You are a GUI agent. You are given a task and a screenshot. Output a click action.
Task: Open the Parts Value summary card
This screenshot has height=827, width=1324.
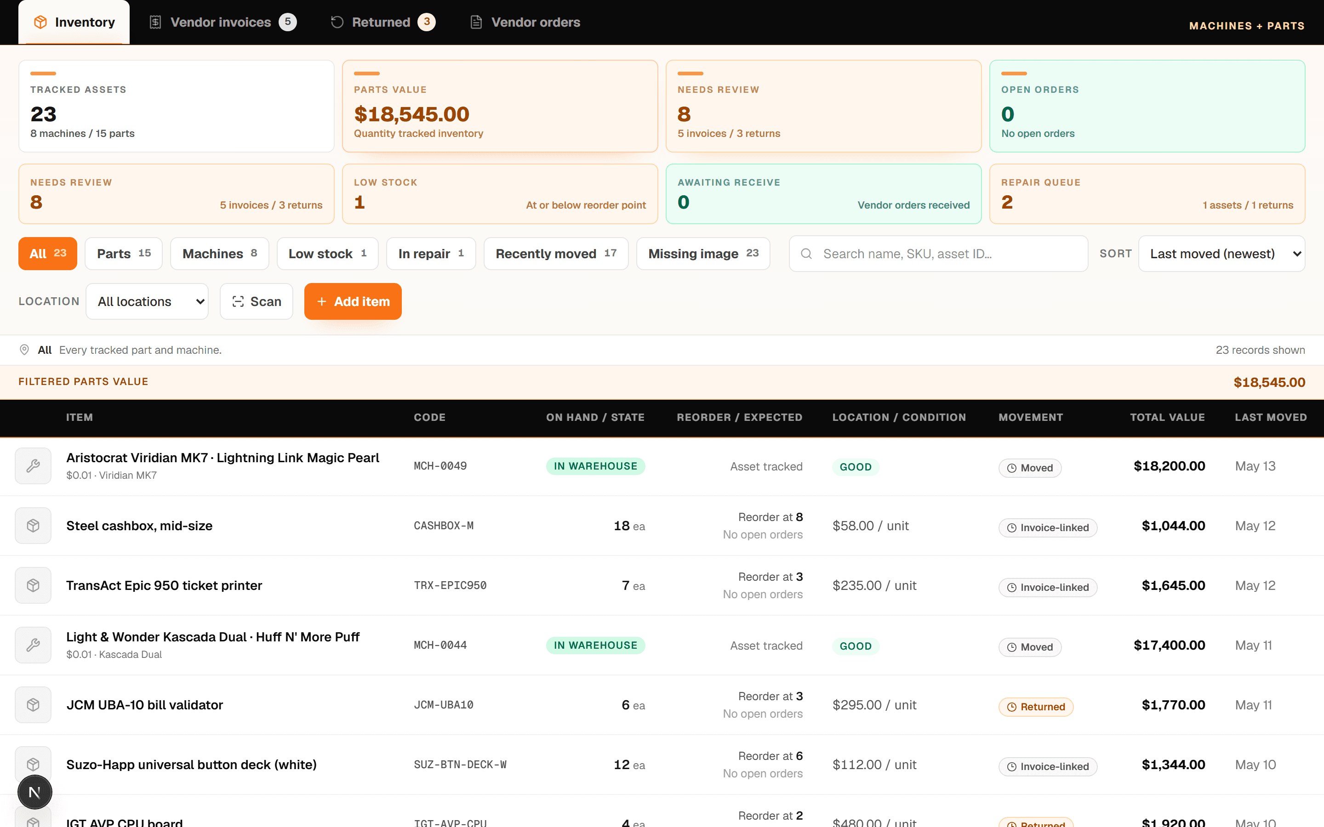[x=500, y=106]
